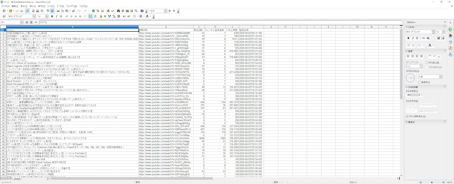
Task: Open the 表示 menu
Action: tap(24, 6)
